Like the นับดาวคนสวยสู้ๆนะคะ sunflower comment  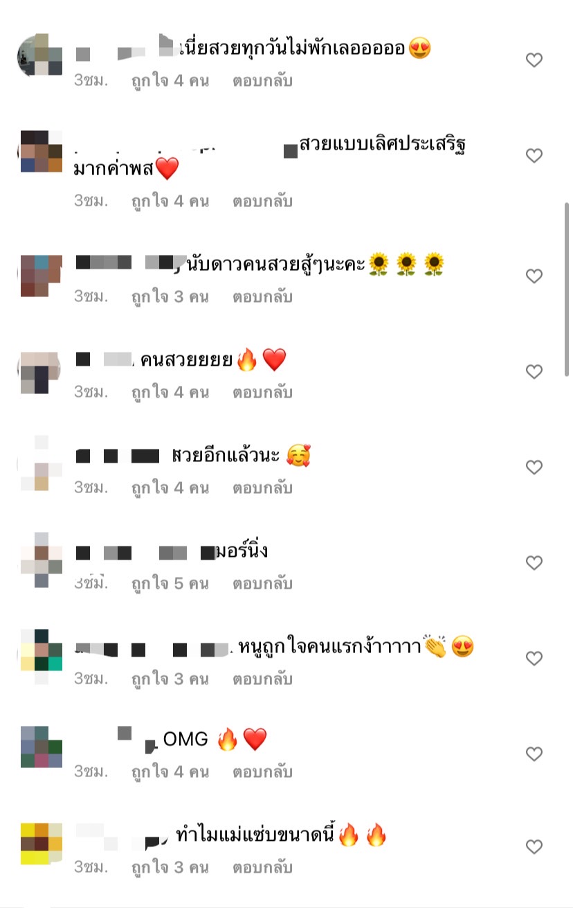pos(534,276)
